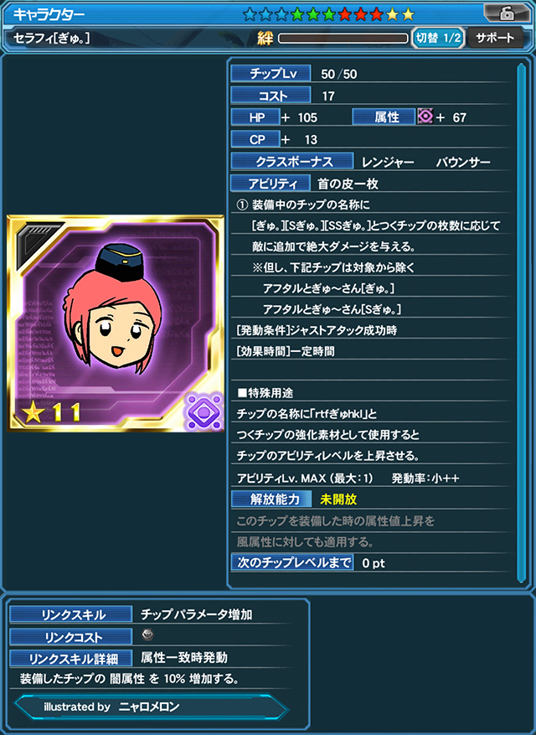
Task: Click the 次のチップレベルまで label
Action: tap(292, 562)
